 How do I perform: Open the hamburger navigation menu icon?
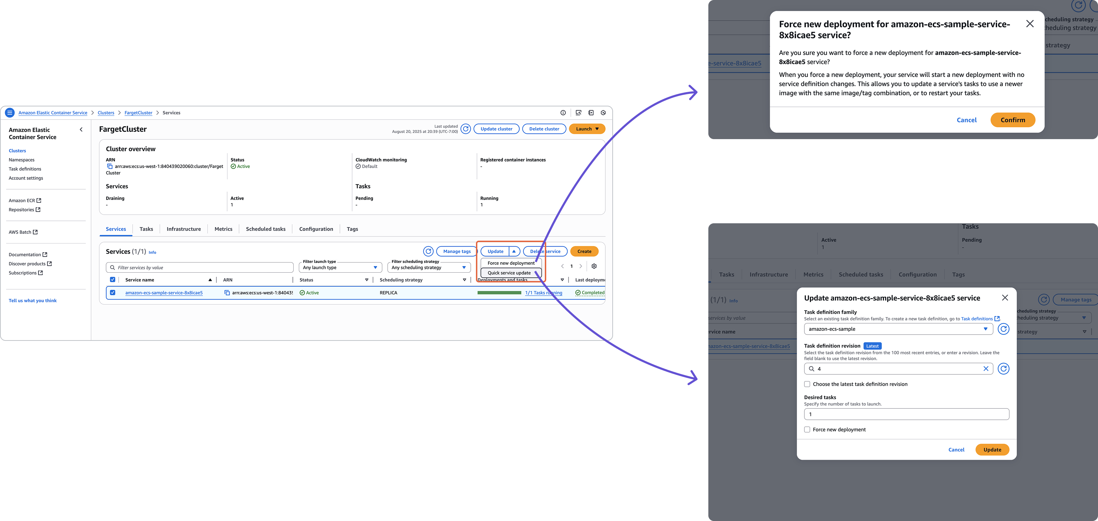(10, 112)
